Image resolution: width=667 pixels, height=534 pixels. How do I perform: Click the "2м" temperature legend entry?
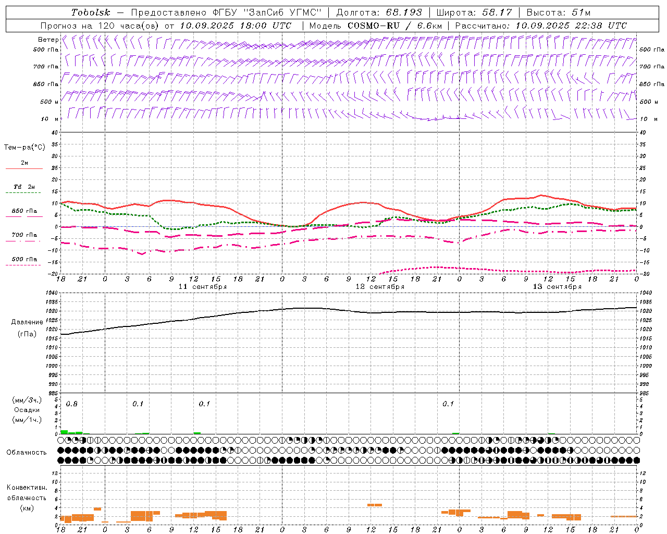pyautogui.click(x=24, y=163)
